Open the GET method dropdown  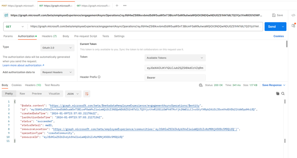click(x=15, y=26)
